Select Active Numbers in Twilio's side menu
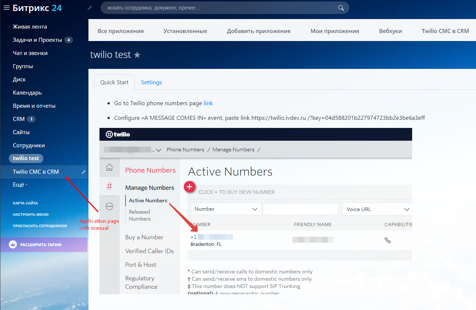 (148, 200)
